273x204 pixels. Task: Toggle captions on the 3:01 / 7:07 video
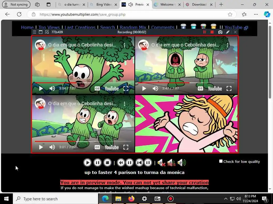coord(97,147)
